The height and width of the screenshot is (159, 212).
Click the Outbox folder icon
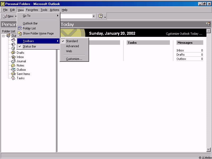point(13,70)
